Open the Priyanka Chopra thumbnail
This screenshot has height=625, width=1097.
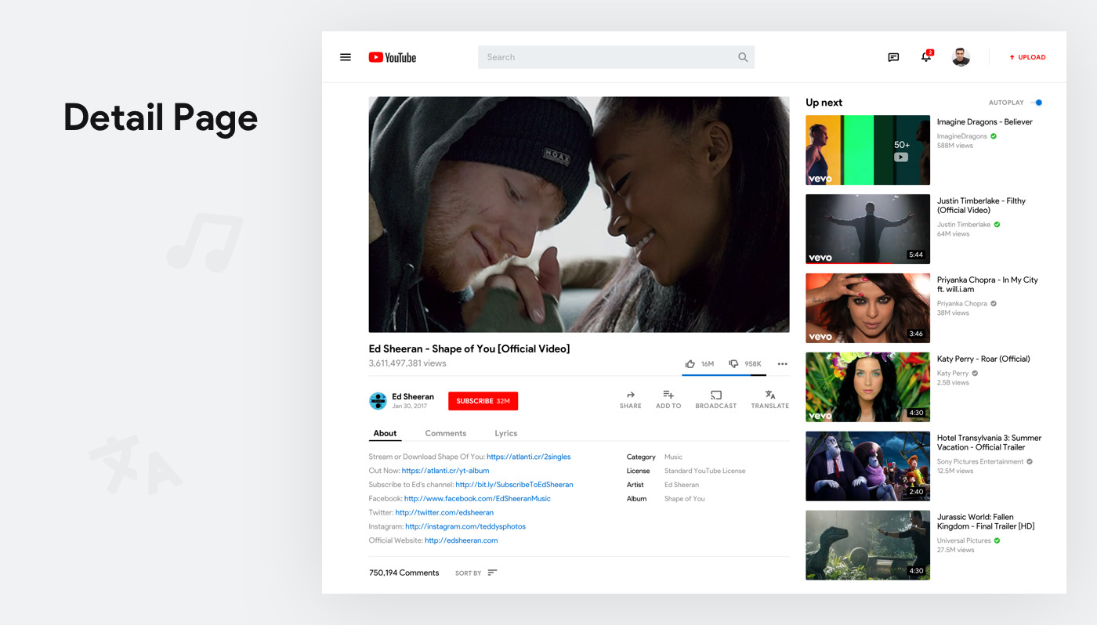pos(868,309)
